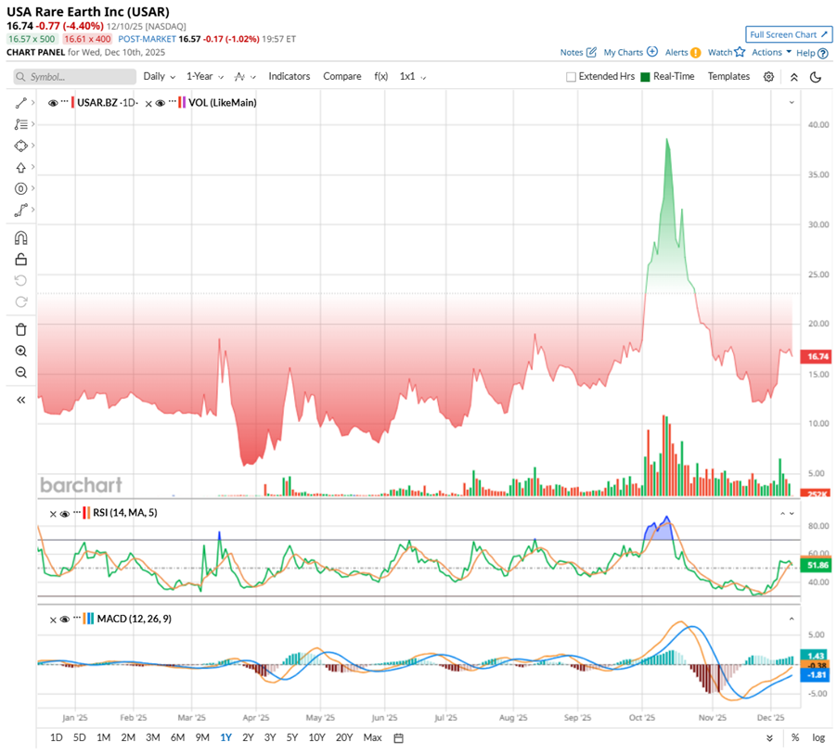Open Alerts notification icon
This screenshot has height=755, width=837.
point(696,53)
